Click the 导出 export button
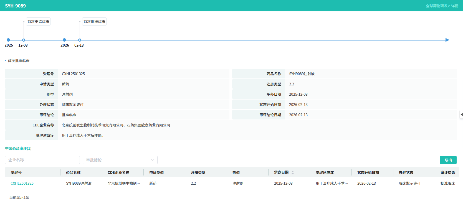The height and width of the screenshot is (201, 463). tap(448, 160)
